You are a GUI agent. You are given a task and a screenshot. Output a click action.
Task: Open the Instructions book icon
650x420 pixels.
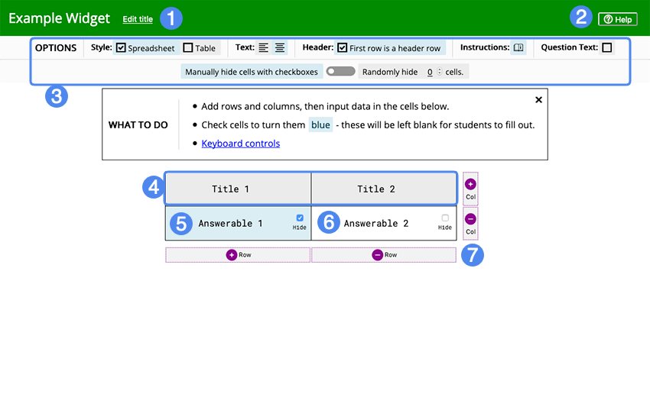point(518,47)
